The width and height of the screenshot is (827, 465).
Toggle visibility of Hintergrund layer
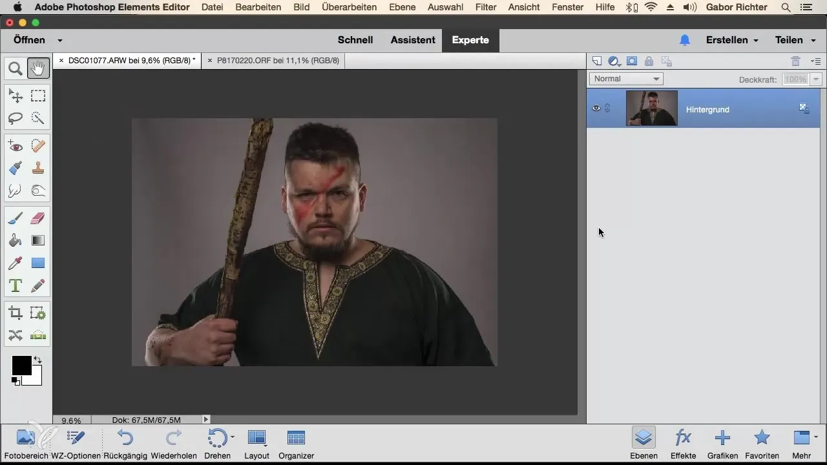596,108
